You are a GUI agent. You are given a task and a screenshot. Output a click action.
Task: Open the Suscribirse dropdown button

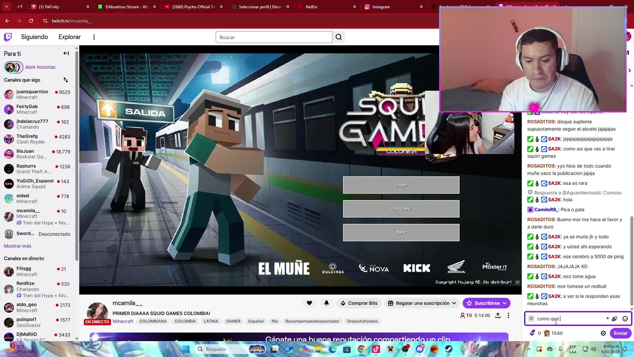pyautogui.click(x=486, y=303)
